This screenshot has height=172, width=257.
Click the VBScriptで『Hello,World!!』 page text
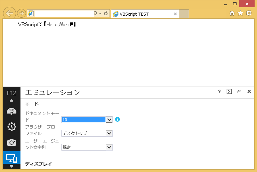click(x=47, y=24)
